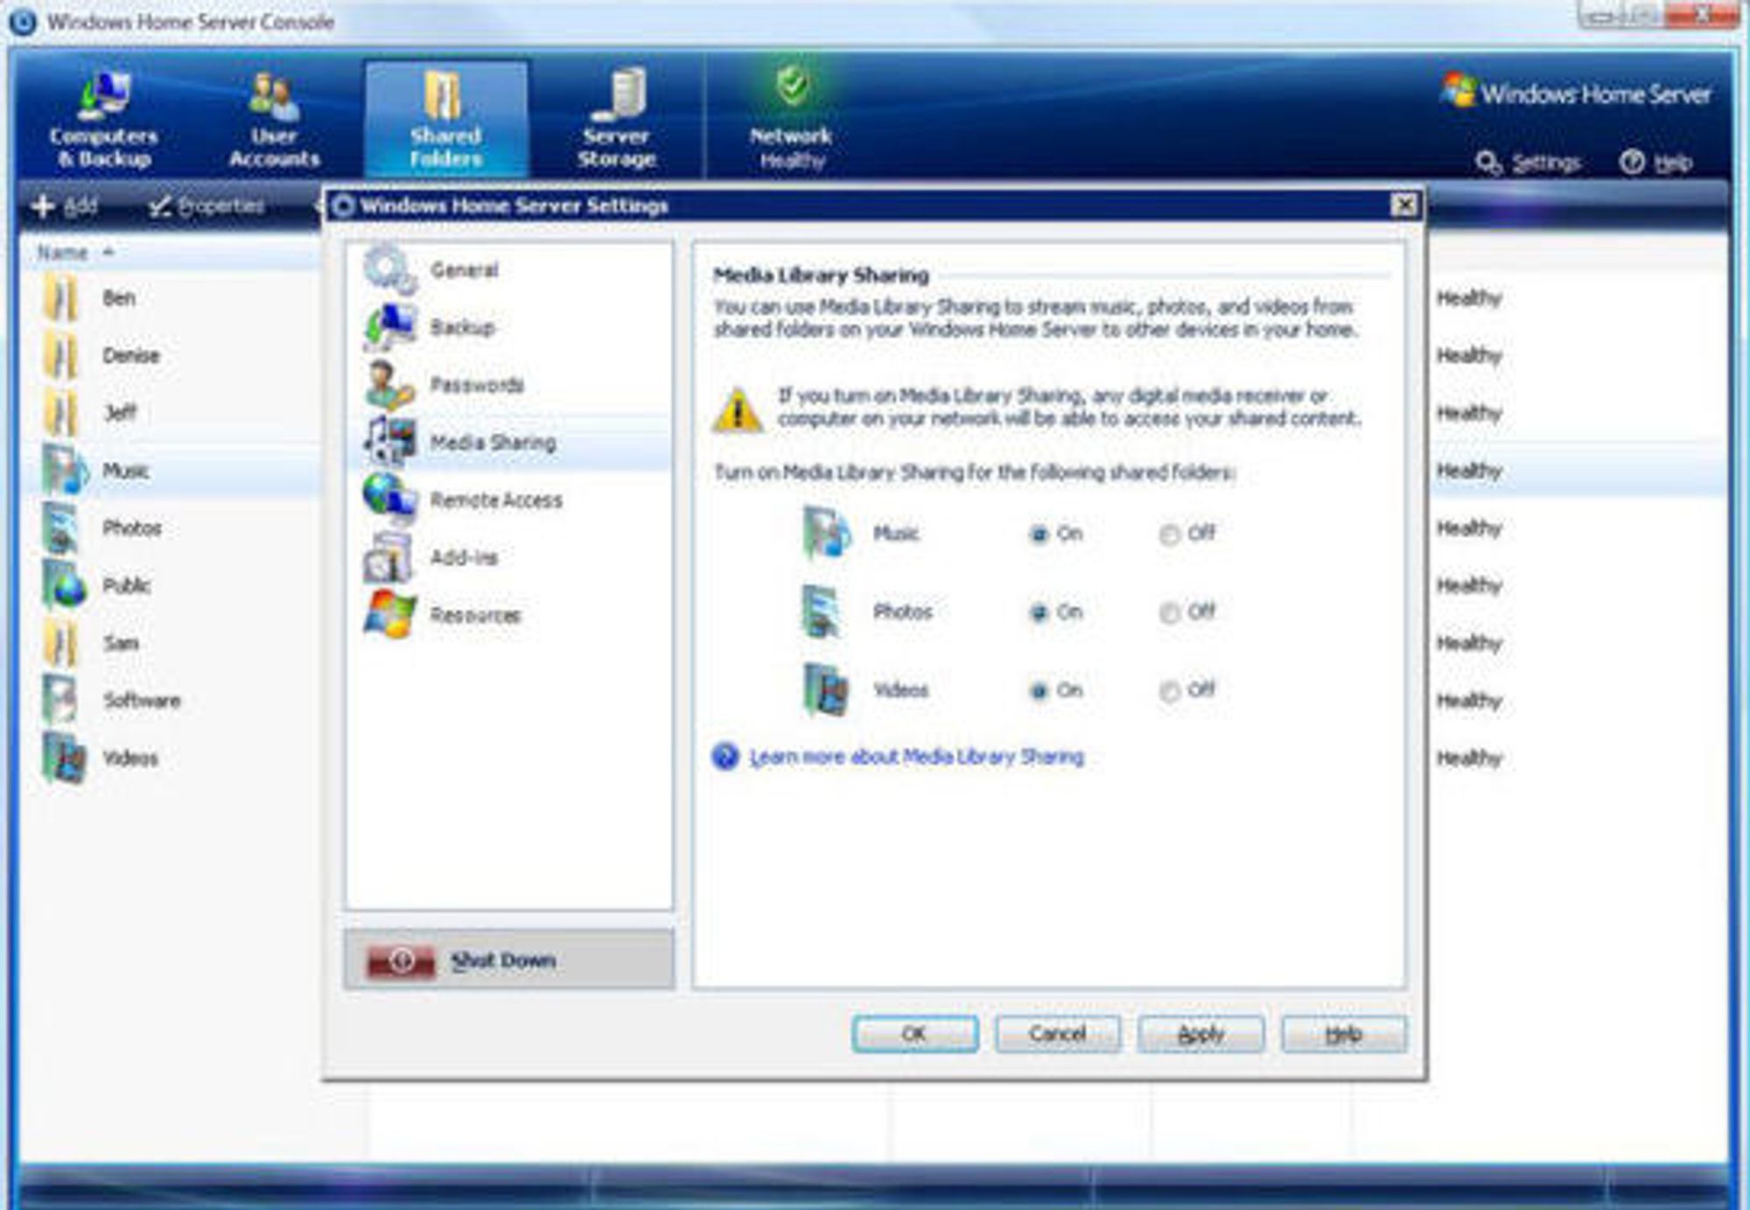Select Backup settings category

click(x=510, y=327)
